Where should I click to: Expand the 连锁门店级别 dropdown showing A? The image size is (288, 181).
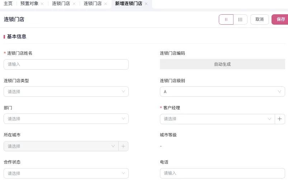222,92
